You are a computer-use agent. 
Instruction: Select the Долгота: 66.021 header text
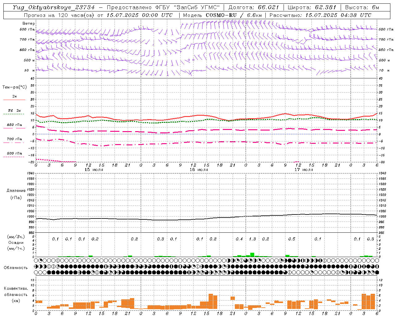tap(254, 7)
